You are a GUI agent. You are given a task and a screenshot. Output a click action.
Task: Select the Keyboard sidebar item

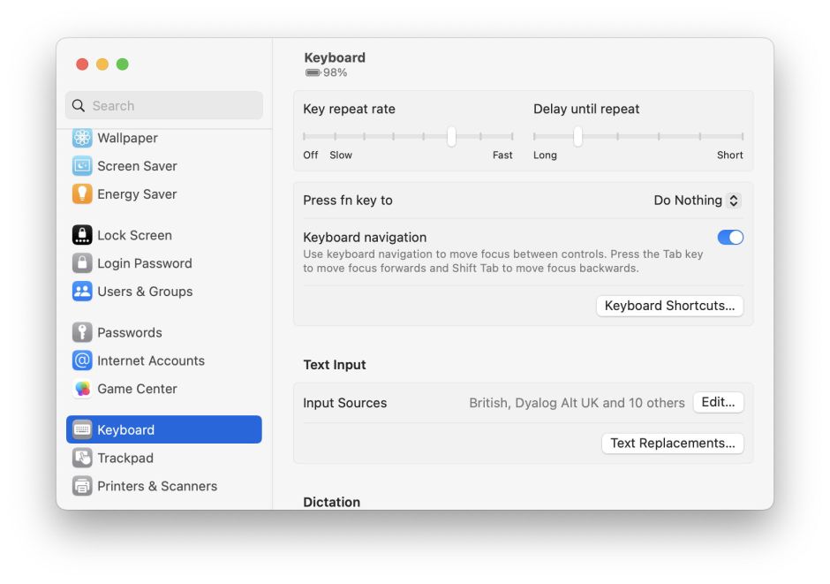(164, 429)
